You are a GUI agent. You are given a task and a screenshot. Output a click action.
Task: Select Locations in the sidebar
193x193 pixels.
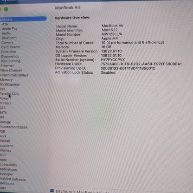coord(6,146)
